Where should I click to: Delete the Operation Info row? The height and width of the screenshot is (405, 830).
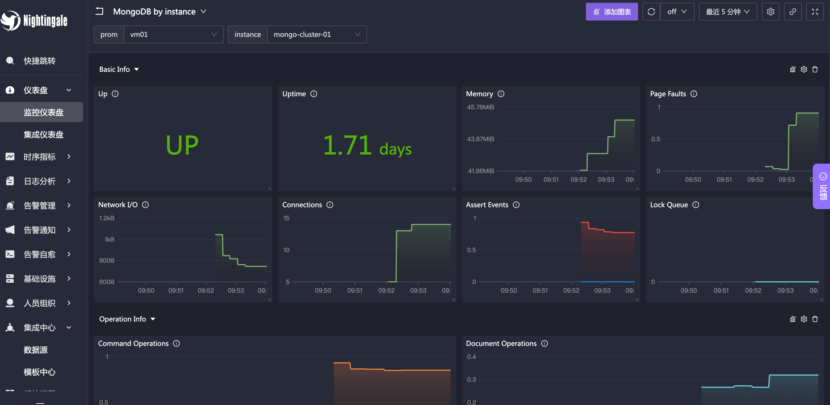(815, 319)
